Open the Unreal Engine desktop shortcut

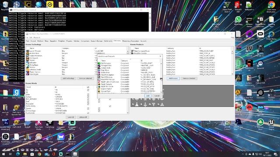[x=271, y=122]
